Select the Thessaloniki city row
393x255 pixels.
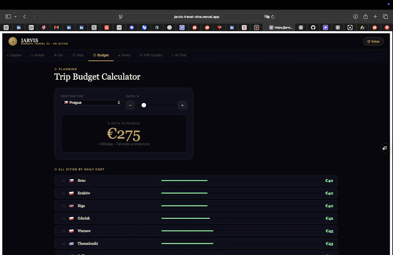(196, 244)
